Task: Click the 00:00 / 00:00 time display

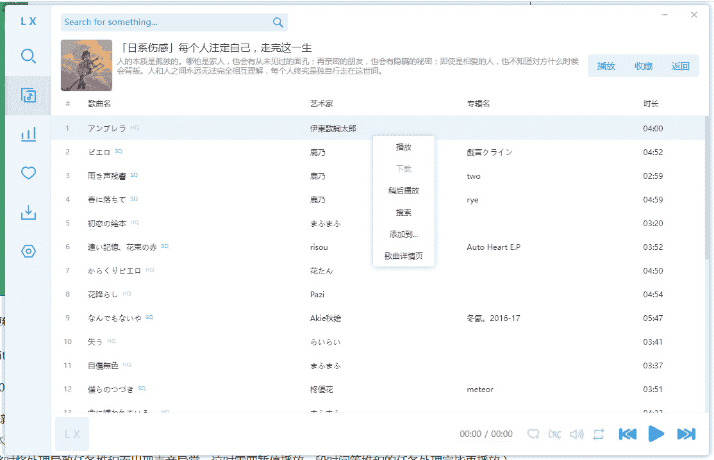Action: [486, 434]
